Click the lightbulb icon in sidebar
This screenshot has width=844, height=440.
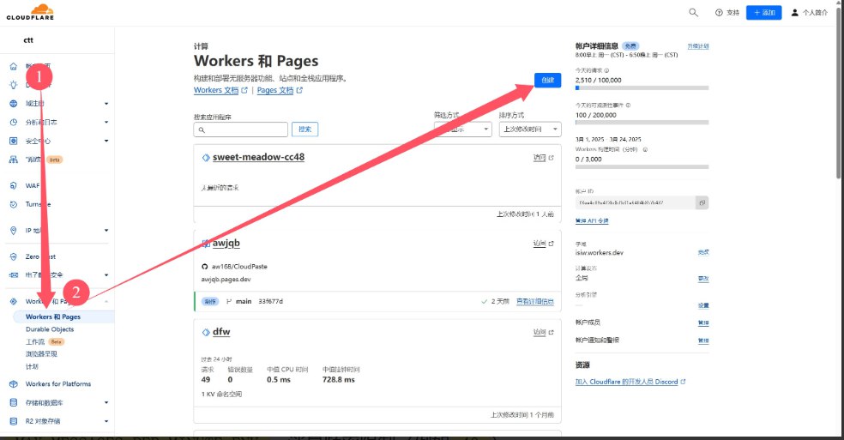[14, 85]
